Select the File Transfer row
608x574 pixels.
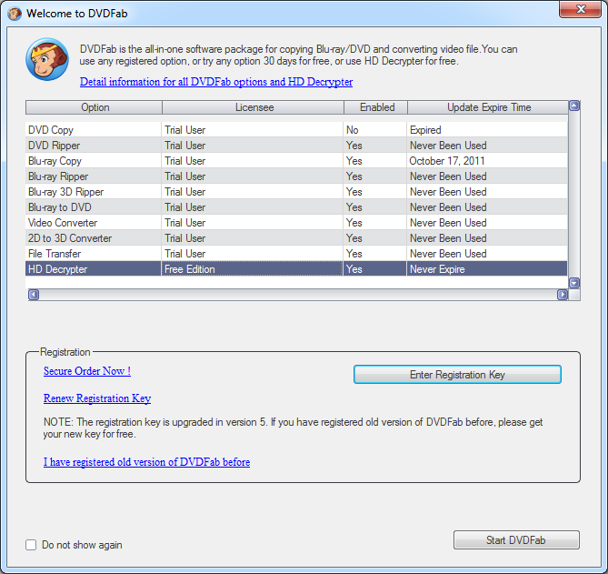pos(296,254)
